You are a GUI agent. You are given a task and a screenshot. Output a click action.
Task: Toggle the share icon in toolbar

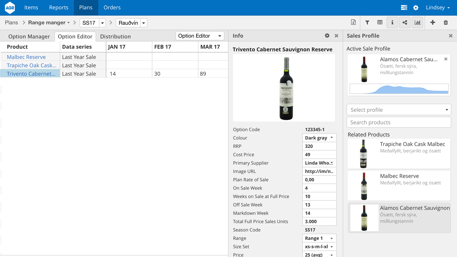click(x=405, y=22)
